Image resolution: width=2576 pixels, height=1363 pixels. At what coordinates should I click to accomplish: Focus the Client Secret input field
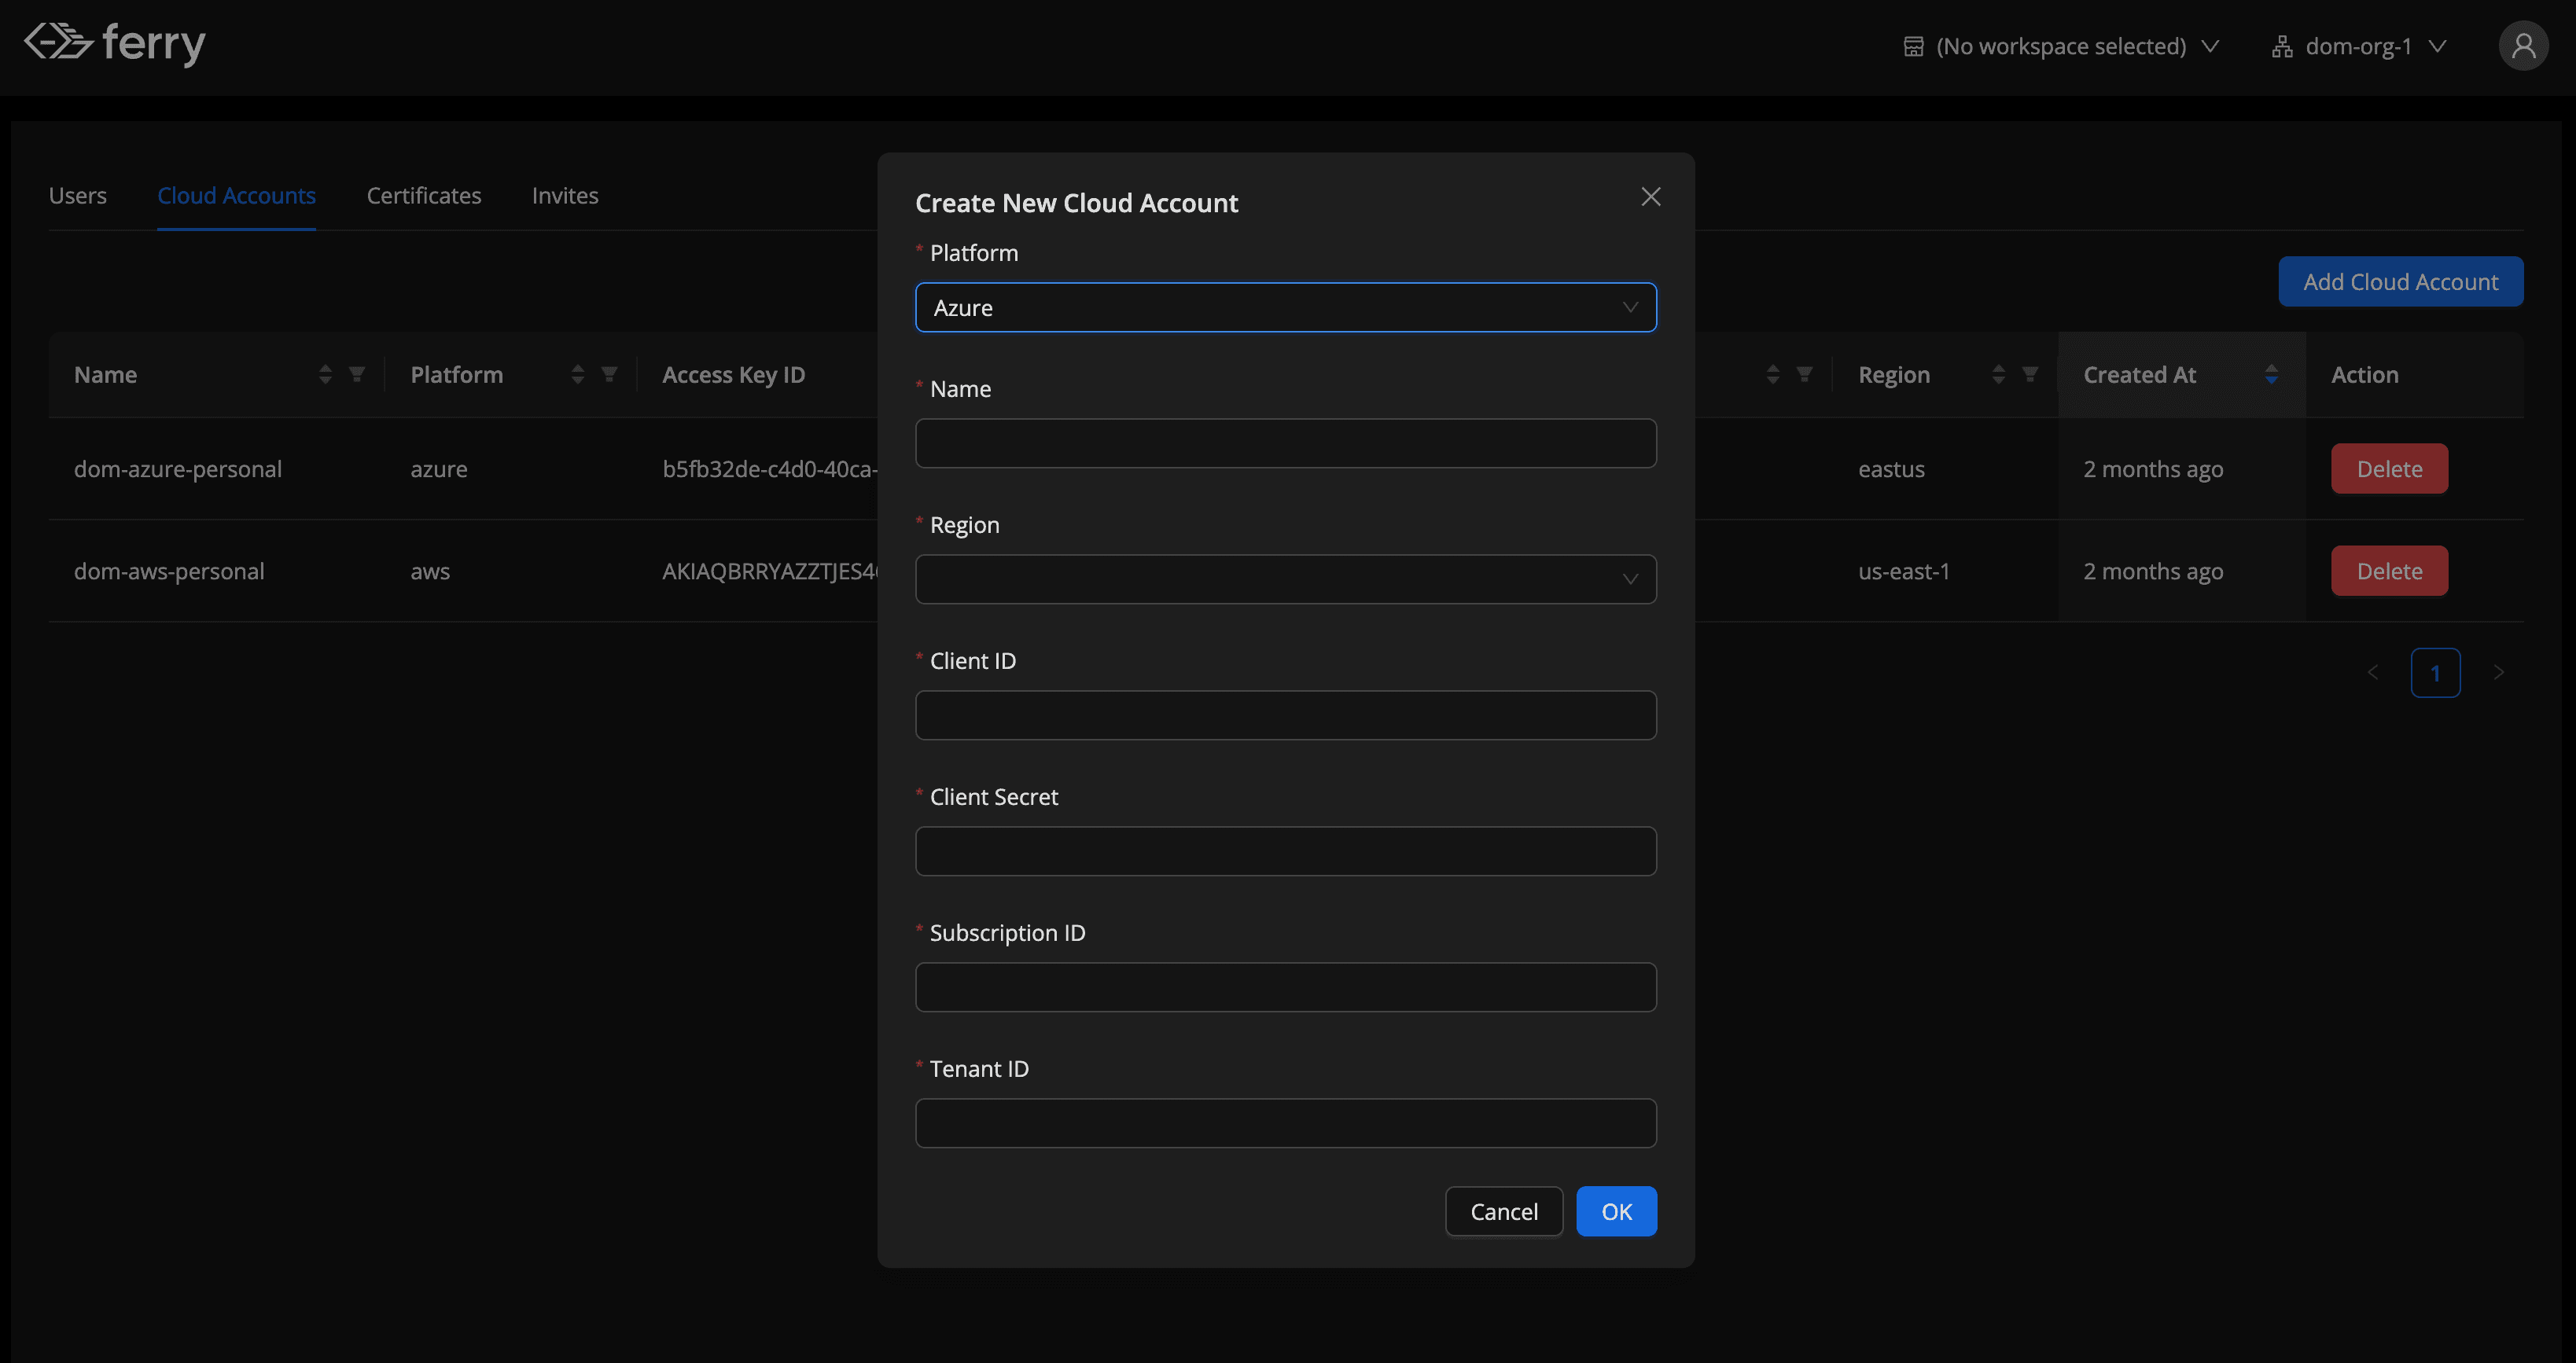point(1285,852)
